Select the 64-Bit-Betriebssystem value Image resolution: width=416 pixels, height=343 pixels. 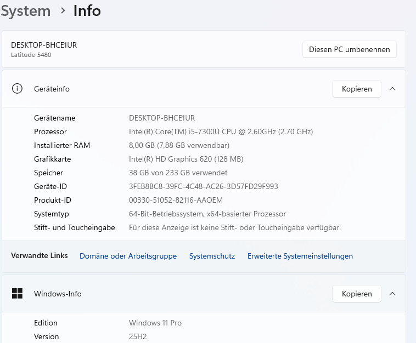click(x=207, y=214)
